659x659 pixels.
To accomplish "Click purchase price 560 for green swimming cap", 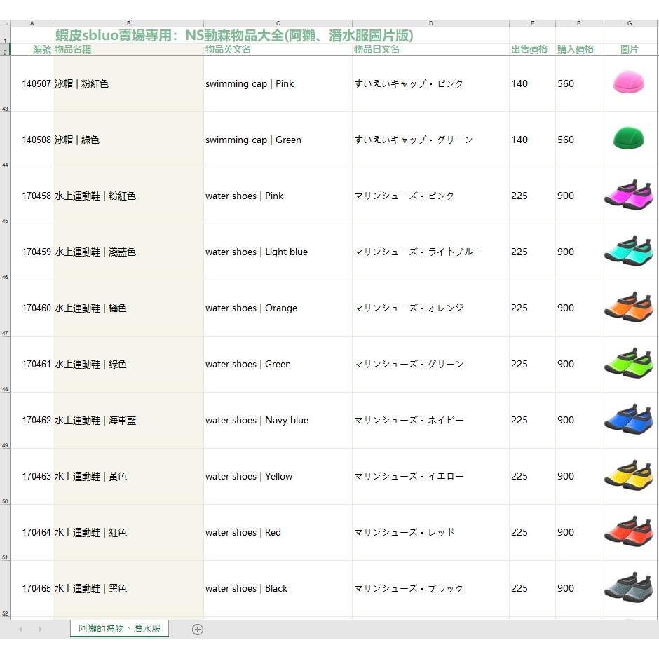I will [x=578, y=140].
